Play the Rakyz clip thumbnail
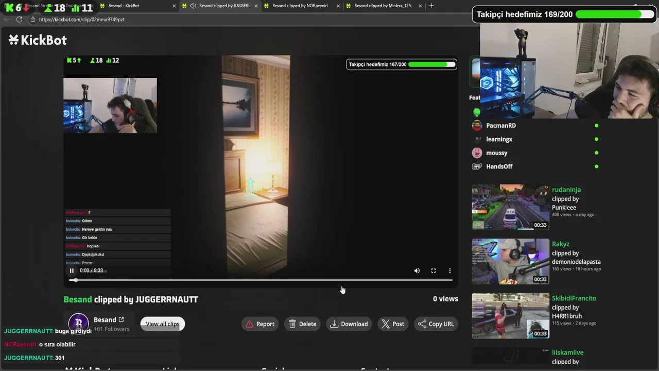659x371 pixels. click(510, 261)
